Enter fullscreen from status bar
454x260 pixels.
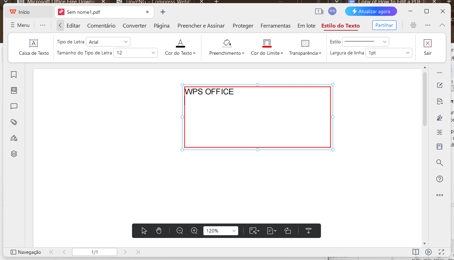pos(441,252)
